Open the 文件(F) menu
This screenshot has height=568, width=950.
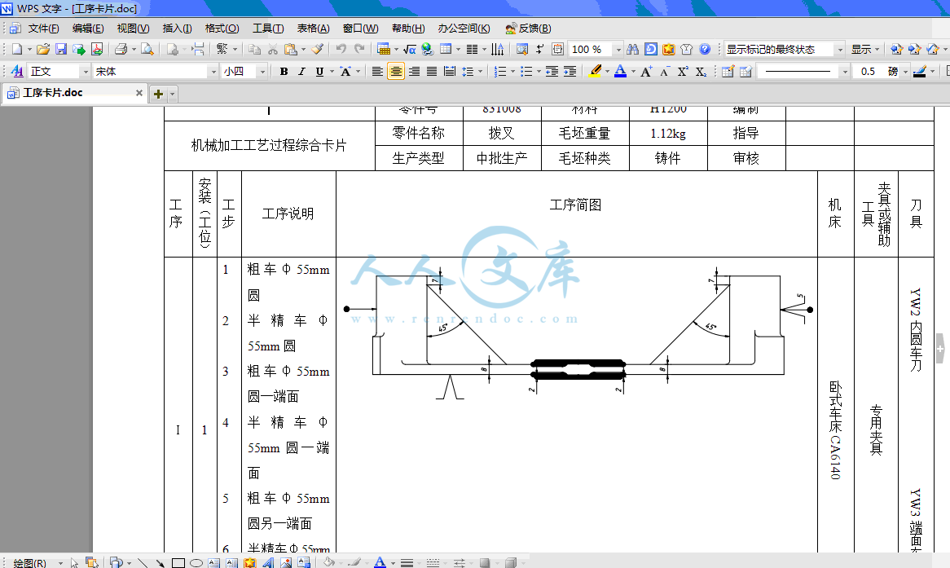click(44, 29)
